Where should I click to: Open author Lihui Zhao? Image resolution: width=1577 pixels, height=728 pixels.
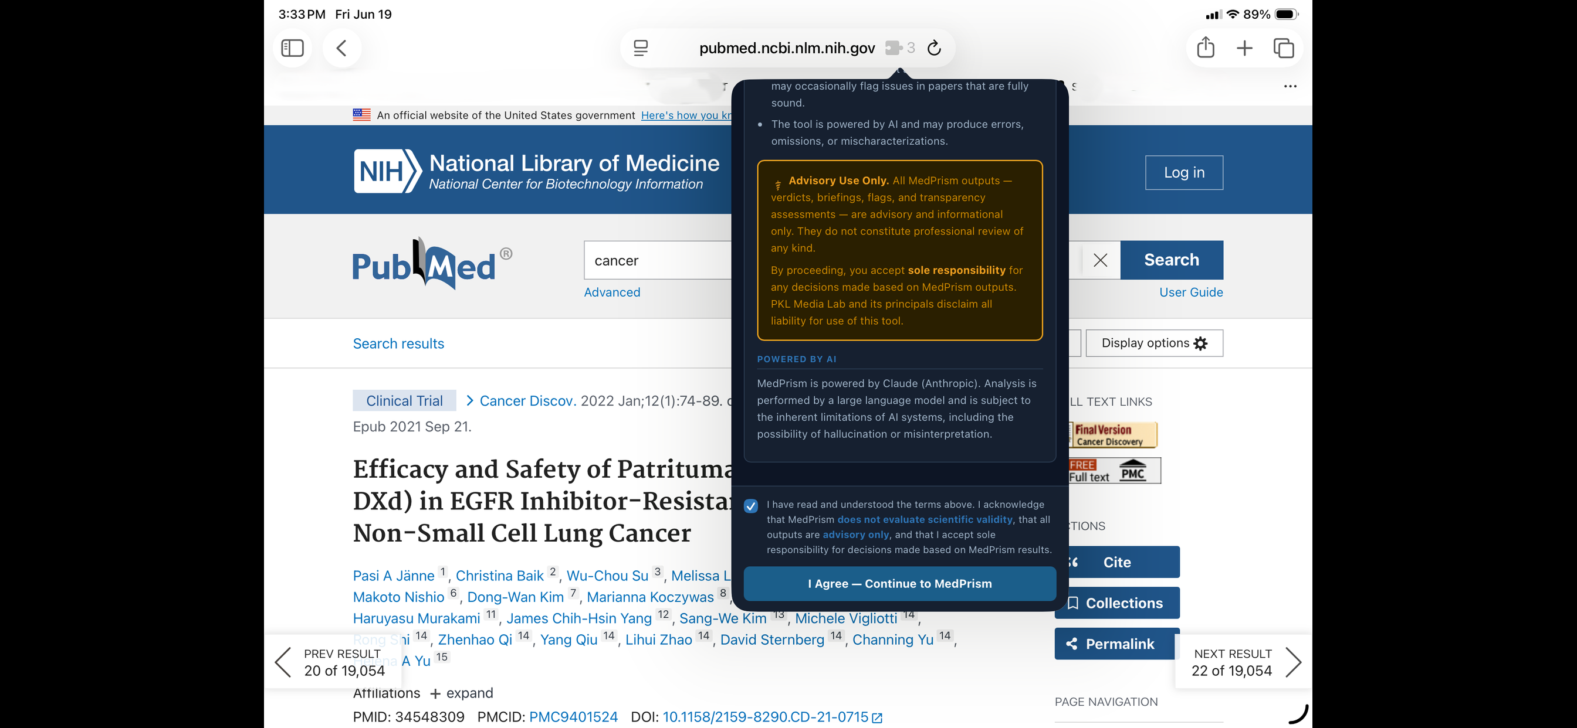[x=659, y=640]
